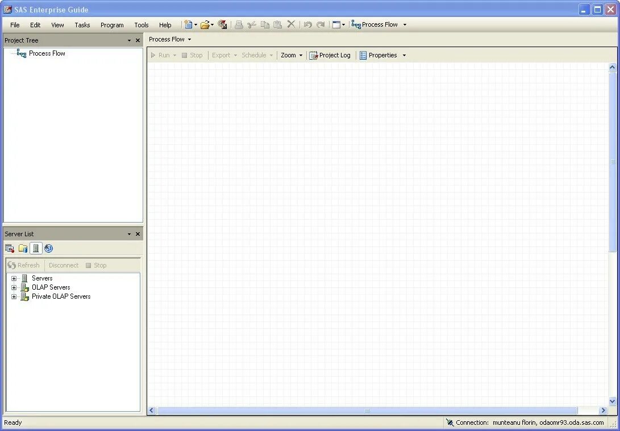Open the arrow beside the window layout icon

click(343, 25)
